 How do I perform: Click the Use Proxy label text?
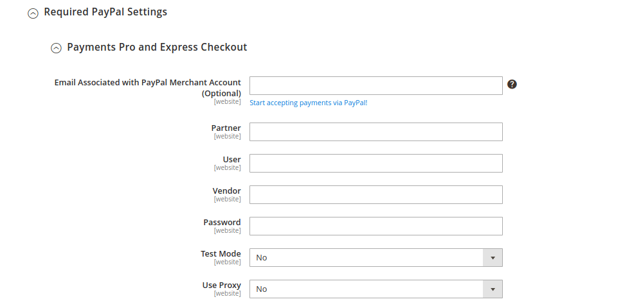221,285
